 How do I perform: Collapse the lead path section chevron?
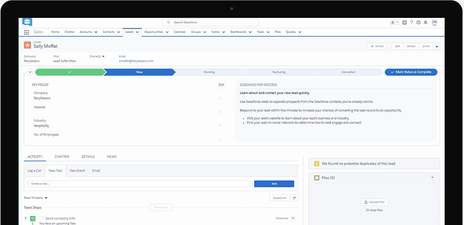[x=30, y=72]
